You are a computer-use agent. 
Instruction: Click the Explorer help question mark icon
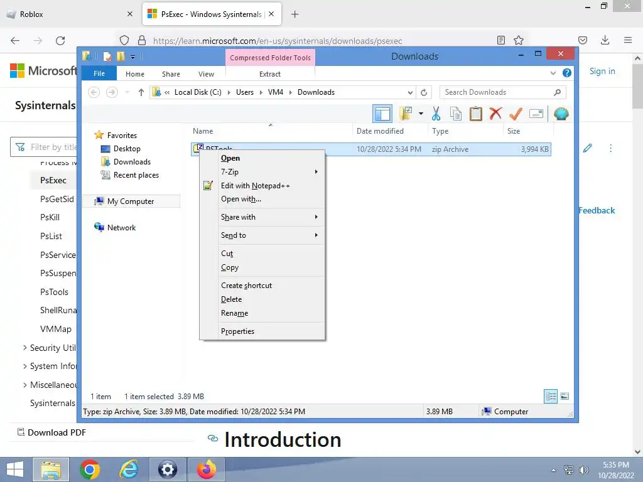[567, 73]
